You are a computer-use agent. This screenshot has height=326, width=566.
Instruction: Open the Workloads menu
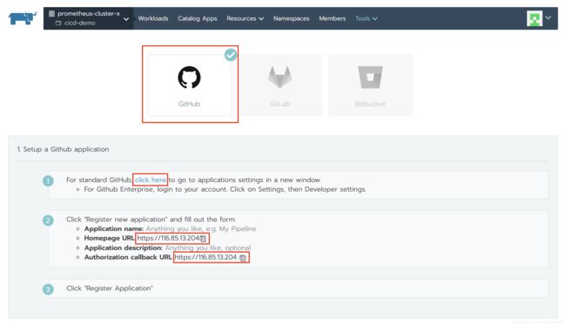coord(153,18)
